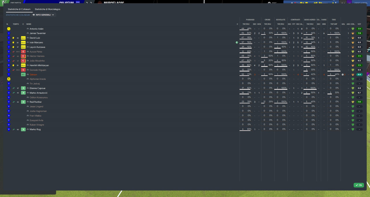Click the green substituted-on badge for Etienne Capoue
Viewport: 370px width, 197px height.
click(23, 88)
